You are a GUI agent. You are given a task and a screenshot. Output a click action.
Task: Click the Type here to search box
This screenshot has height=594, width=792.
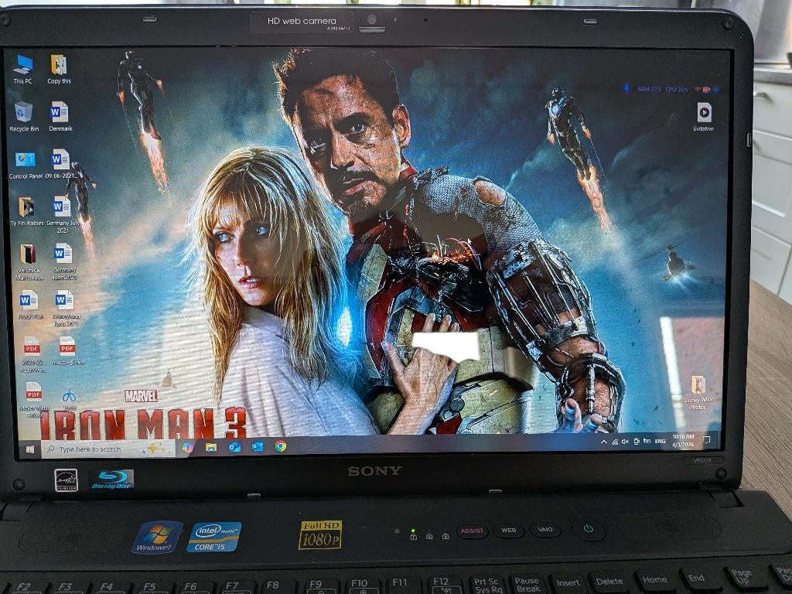[108, 449]
